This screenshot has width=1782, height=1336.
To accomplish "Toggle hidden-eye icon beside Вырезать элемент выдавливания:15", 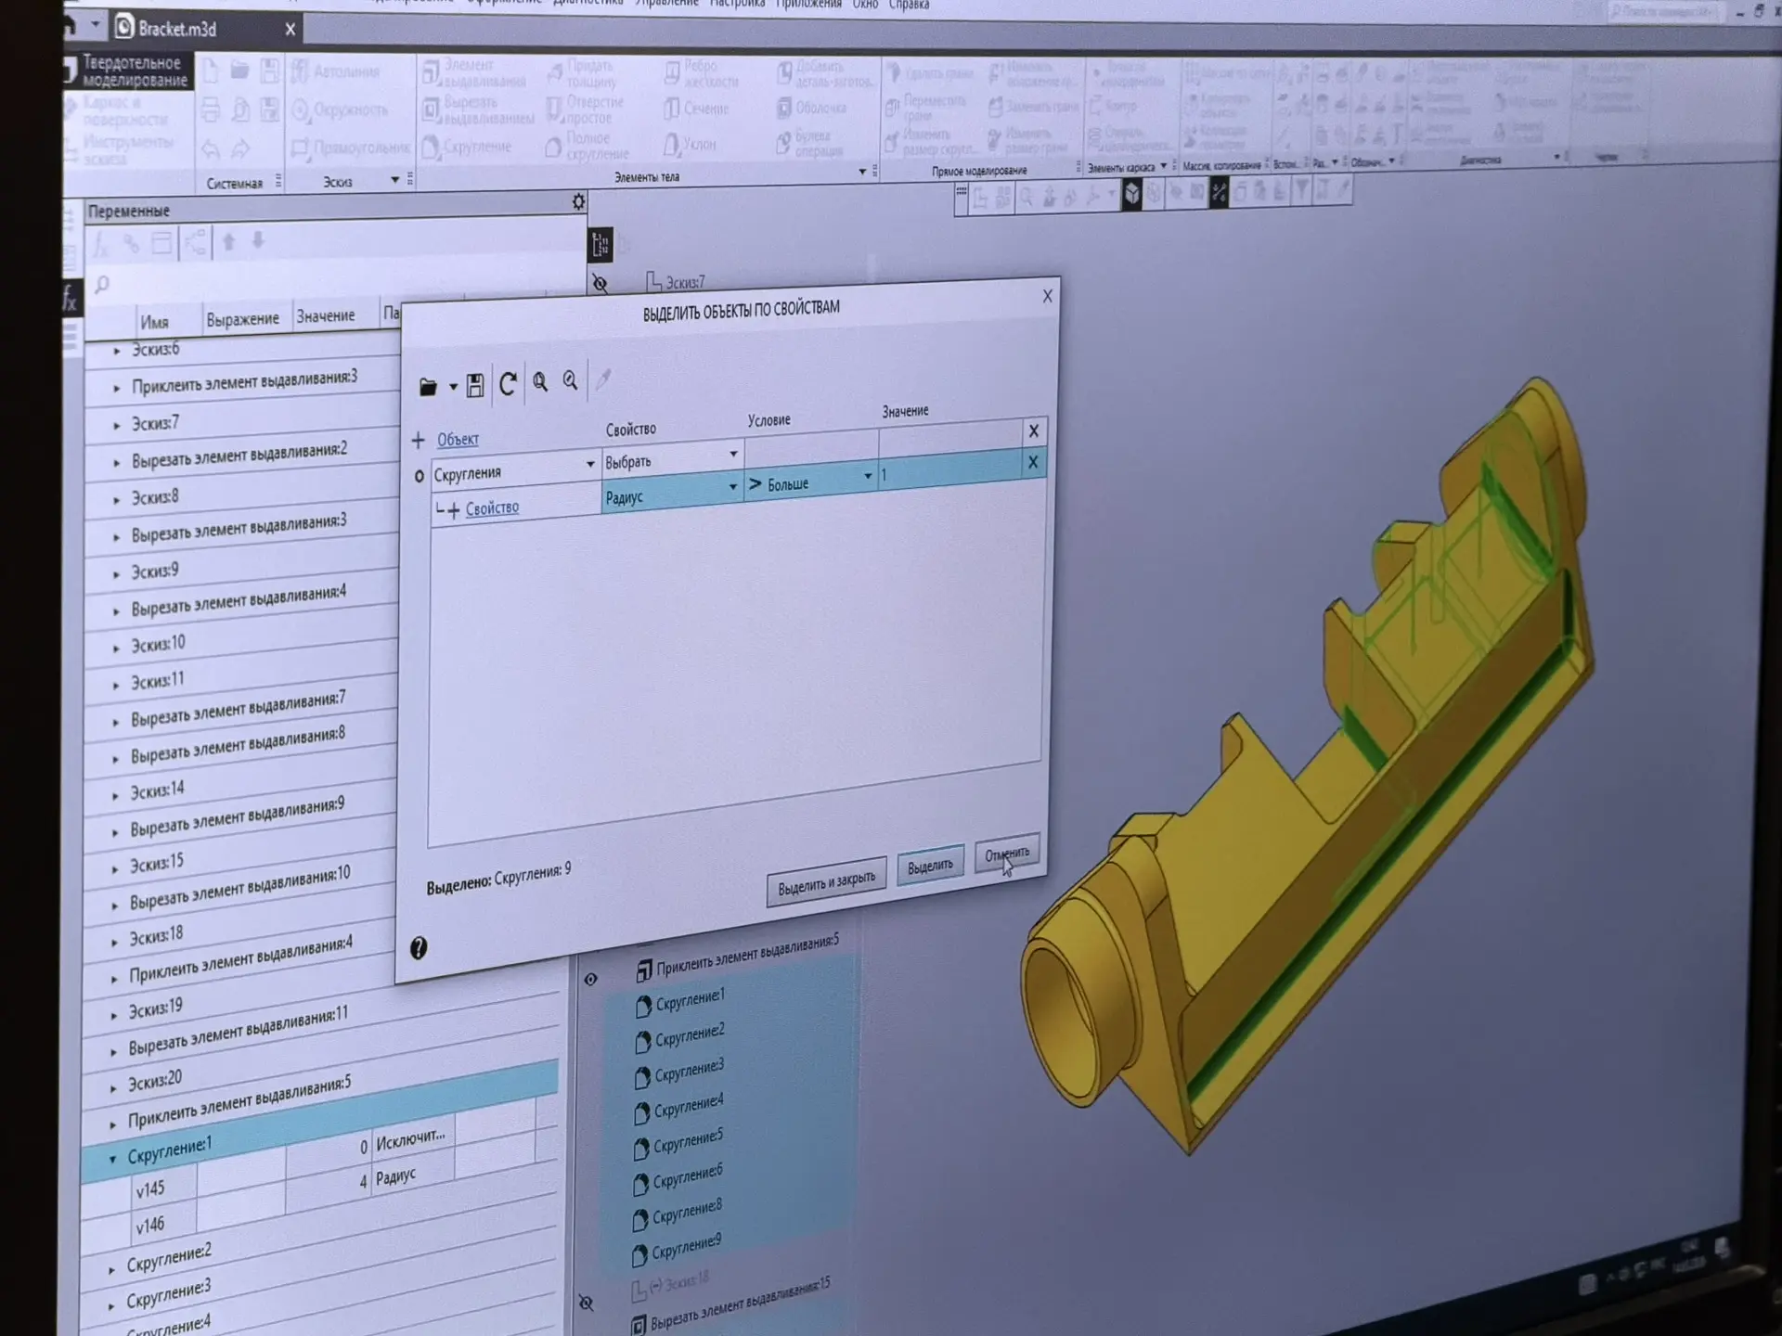I will [586, 1303].
